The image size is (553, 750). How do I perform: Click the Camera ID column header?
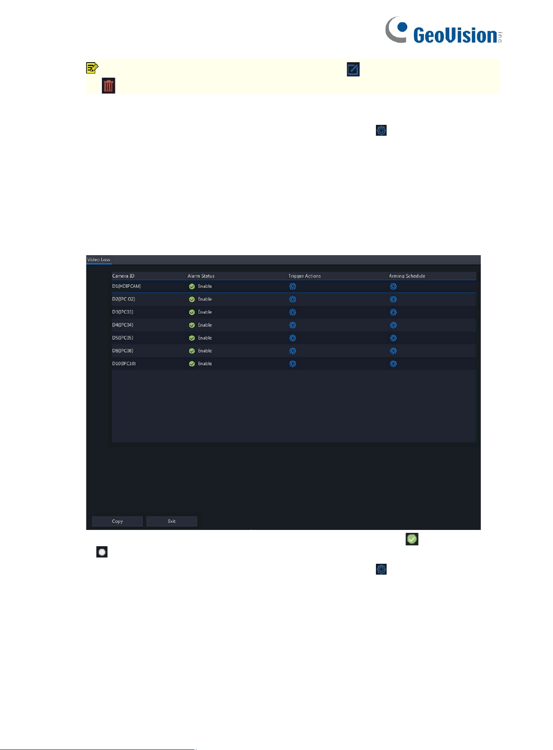tap(123, 276)
